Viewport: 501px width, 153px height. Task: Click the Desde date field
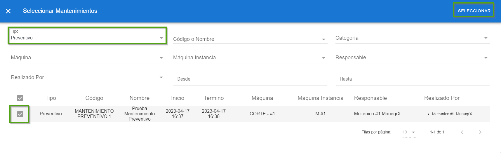[250, 79]
